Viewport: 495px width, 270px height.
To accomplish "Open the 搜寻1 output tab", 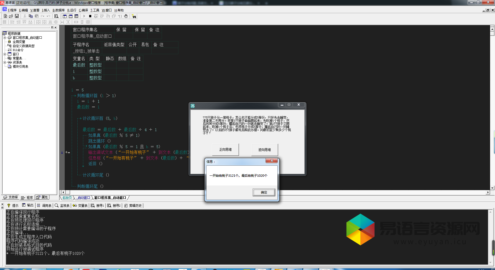I will pyautogui.click(x=97, y=206).
